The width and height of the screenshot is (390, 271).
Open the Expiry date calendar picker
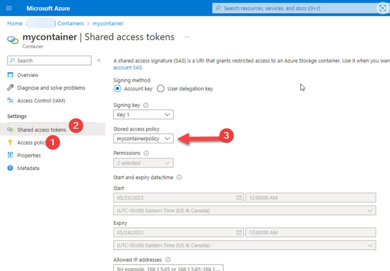coord(239,233)
